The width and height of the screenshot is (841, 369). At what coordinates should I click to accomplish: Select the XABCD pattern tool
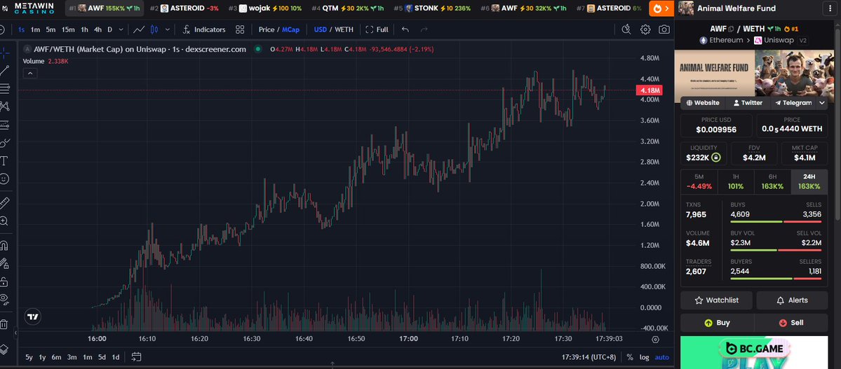coord(4,106)
